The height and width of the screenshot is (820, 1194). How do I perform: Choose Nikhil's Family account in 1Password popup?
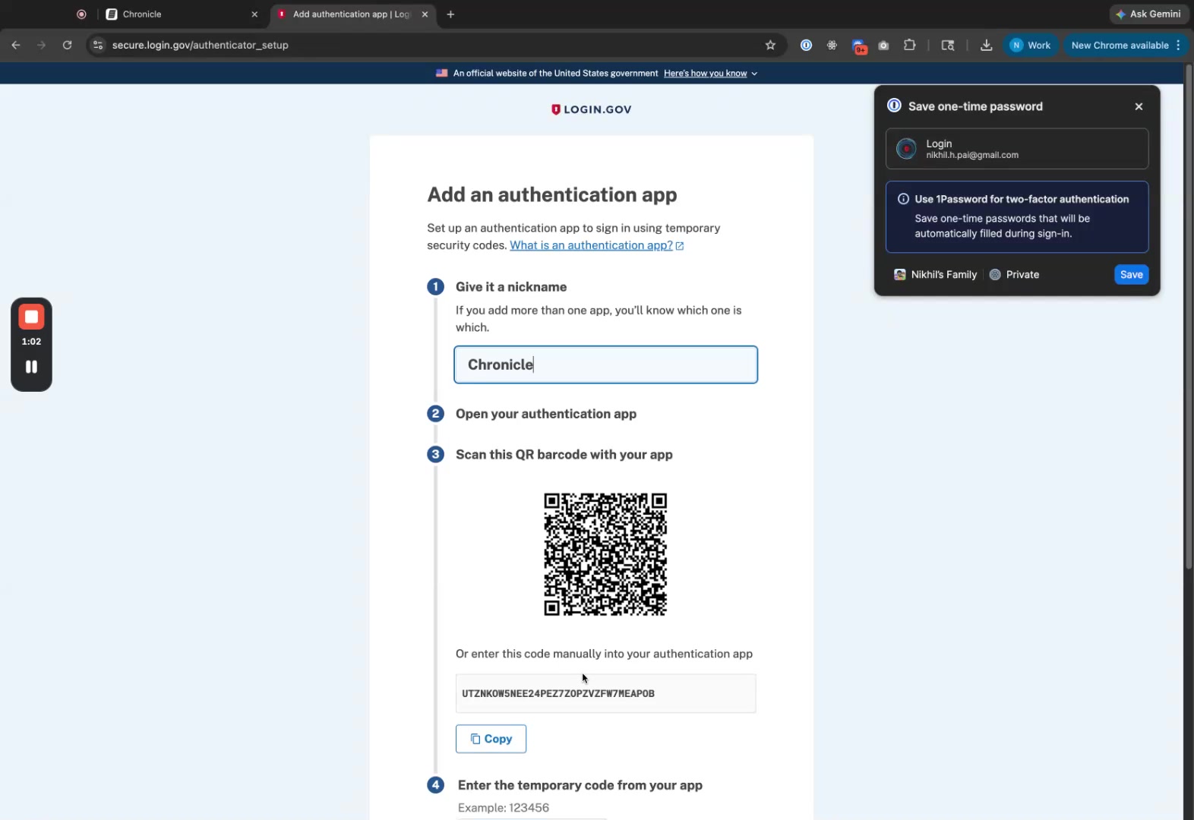(936, 275)
